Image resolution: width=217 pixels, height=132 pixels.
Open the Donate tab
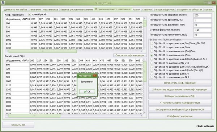[x=208, y=10]
